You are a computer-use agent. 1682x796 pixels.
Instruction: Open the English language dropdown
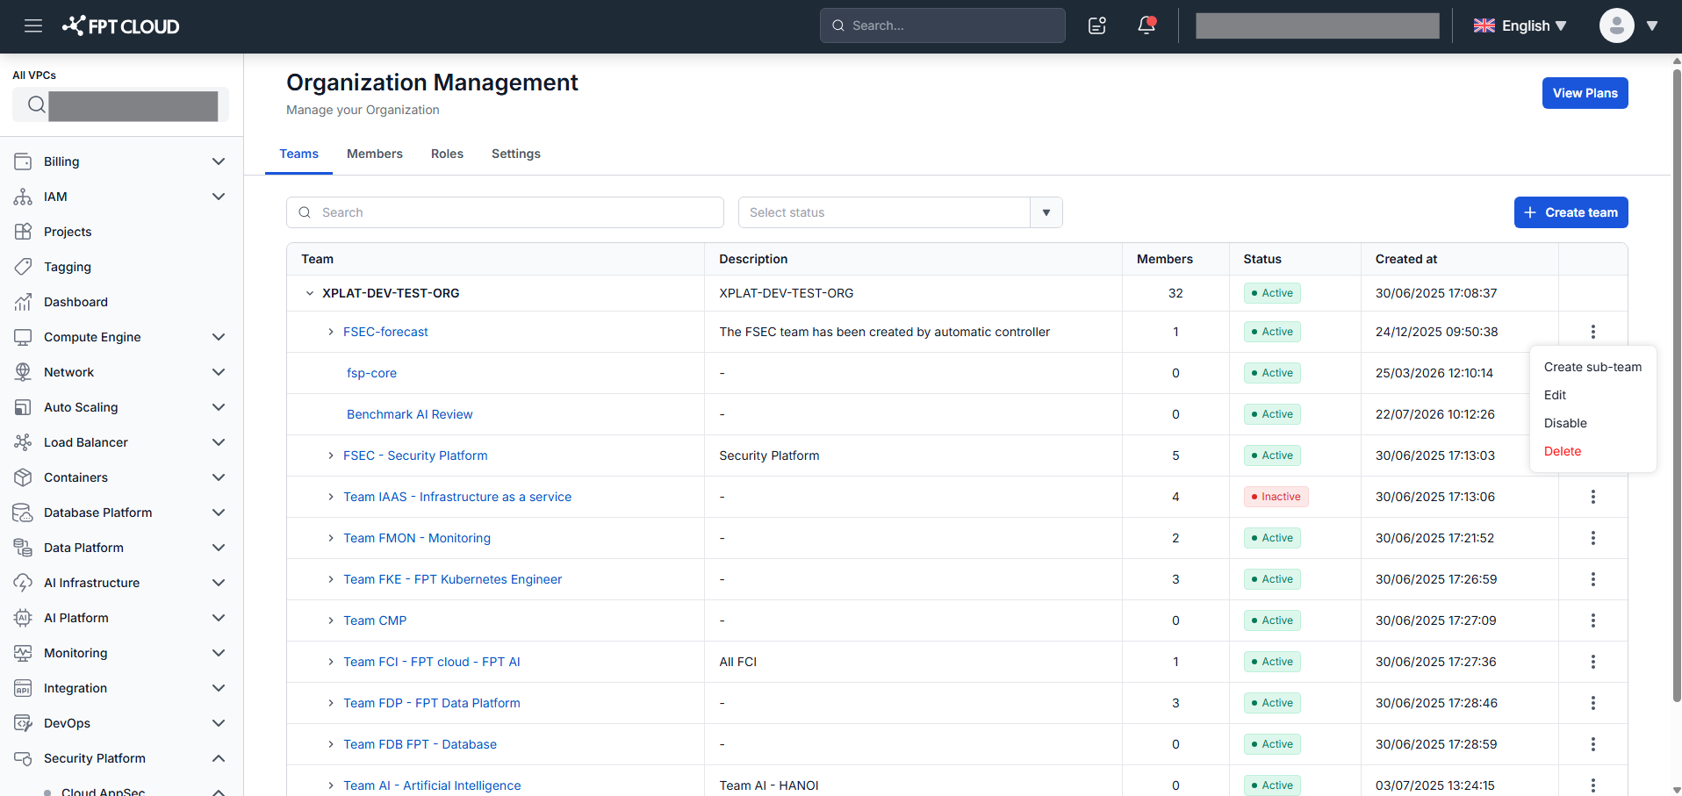click(x=1520, y=25)
